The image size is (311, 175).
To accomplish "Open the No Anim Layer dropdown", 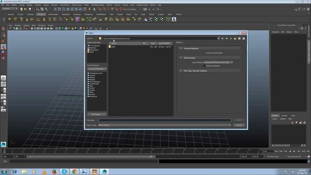I will click(x=273, y=157).
